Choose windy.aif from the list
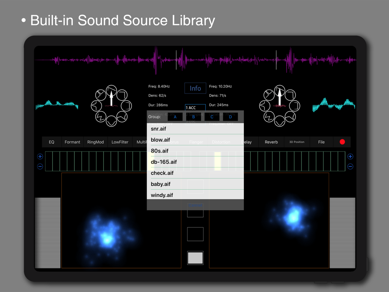389x292 pixels. pyautogui.click(x=195, y=195)
